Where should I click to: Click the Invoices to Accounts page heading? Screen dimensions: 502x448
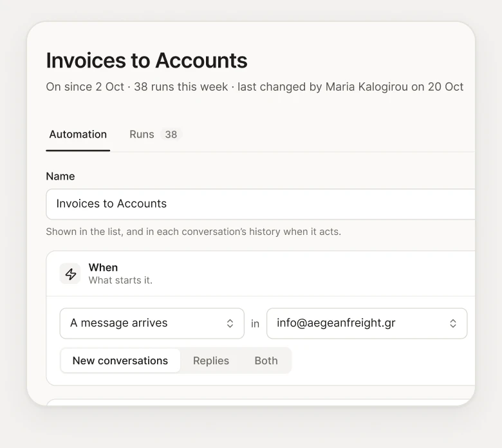click(147, 61)
